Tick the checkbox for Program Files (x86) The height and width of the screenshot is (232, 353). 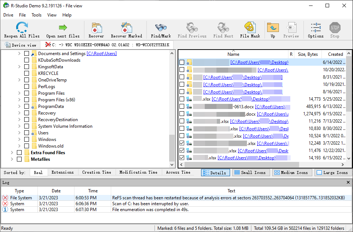(26, 100)
